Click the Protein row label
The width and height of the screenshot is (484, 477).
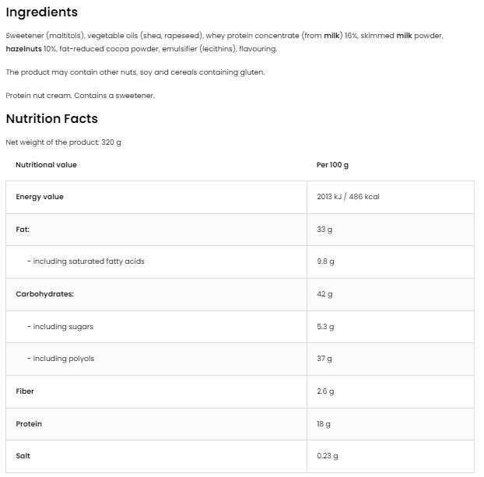(29, 424)
